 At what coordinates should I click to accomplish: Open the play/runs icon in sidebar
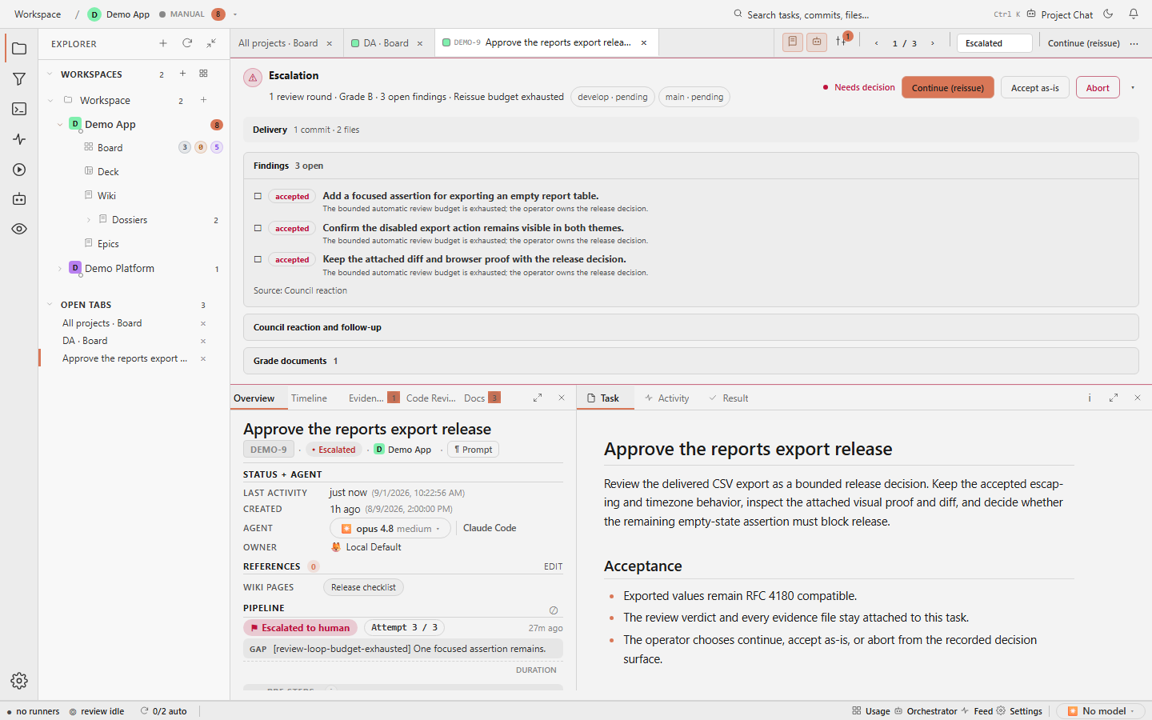tap(19, 170)
